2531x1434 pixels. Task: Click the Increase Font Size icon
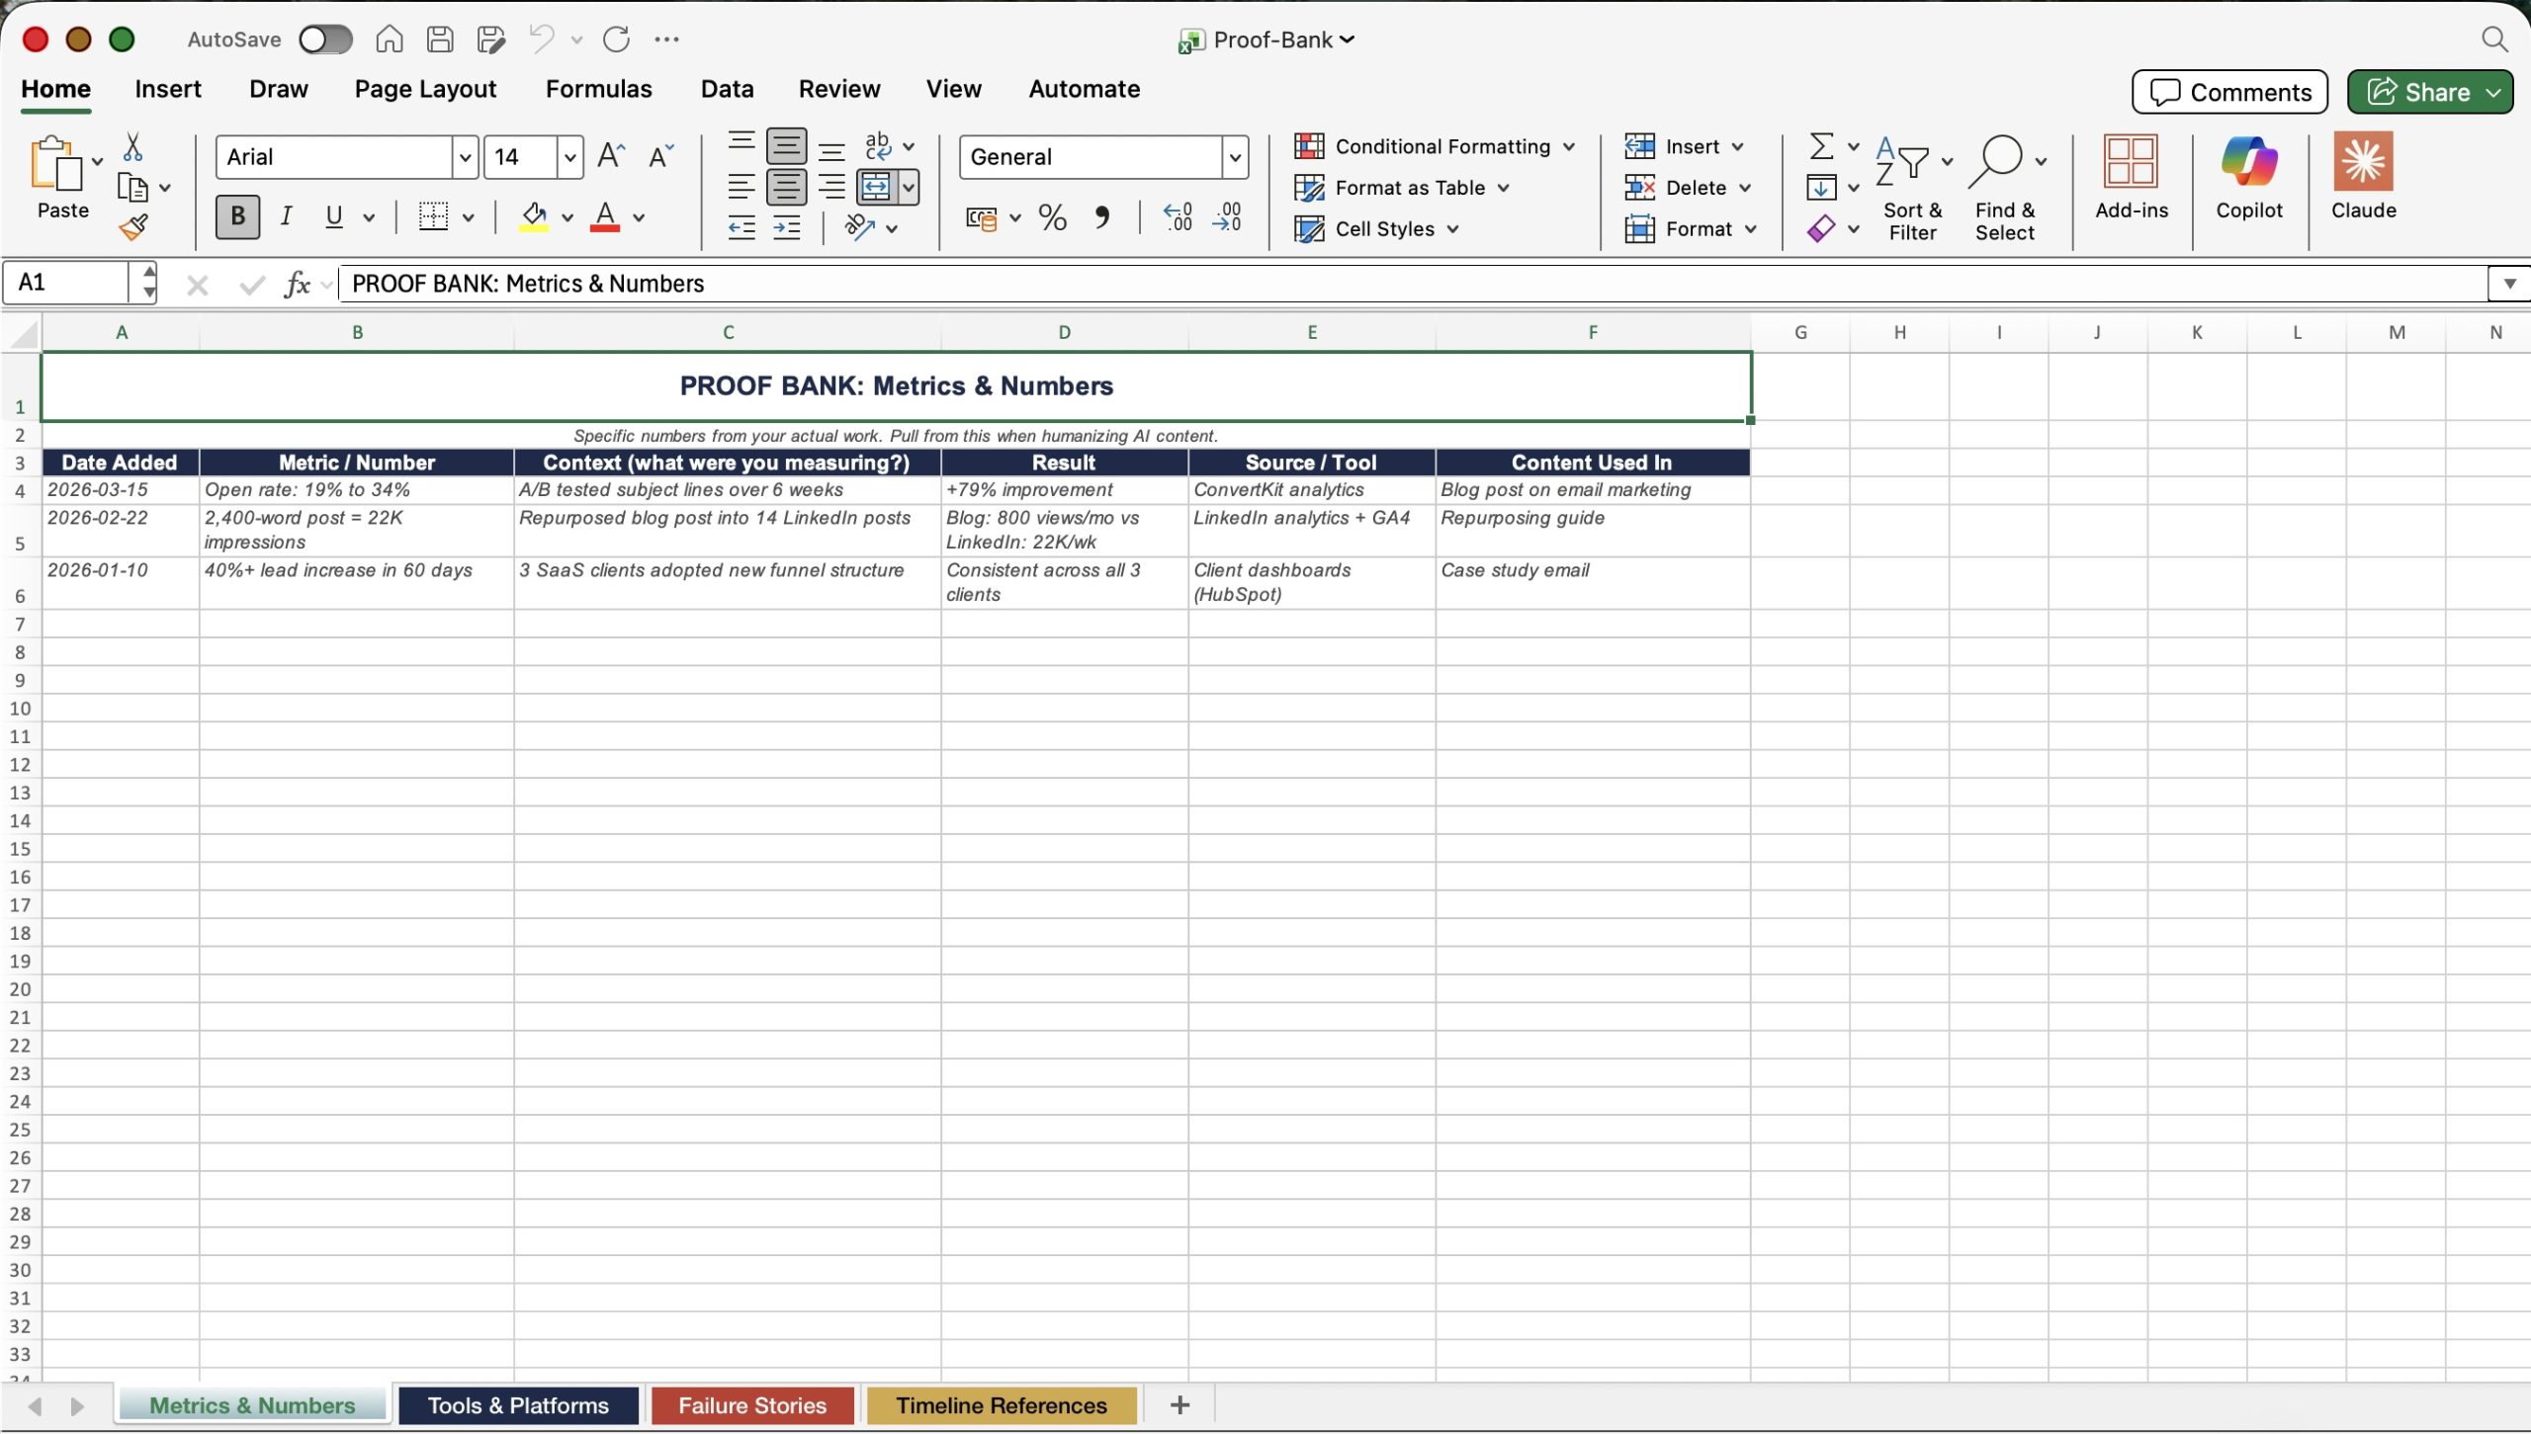611,156
